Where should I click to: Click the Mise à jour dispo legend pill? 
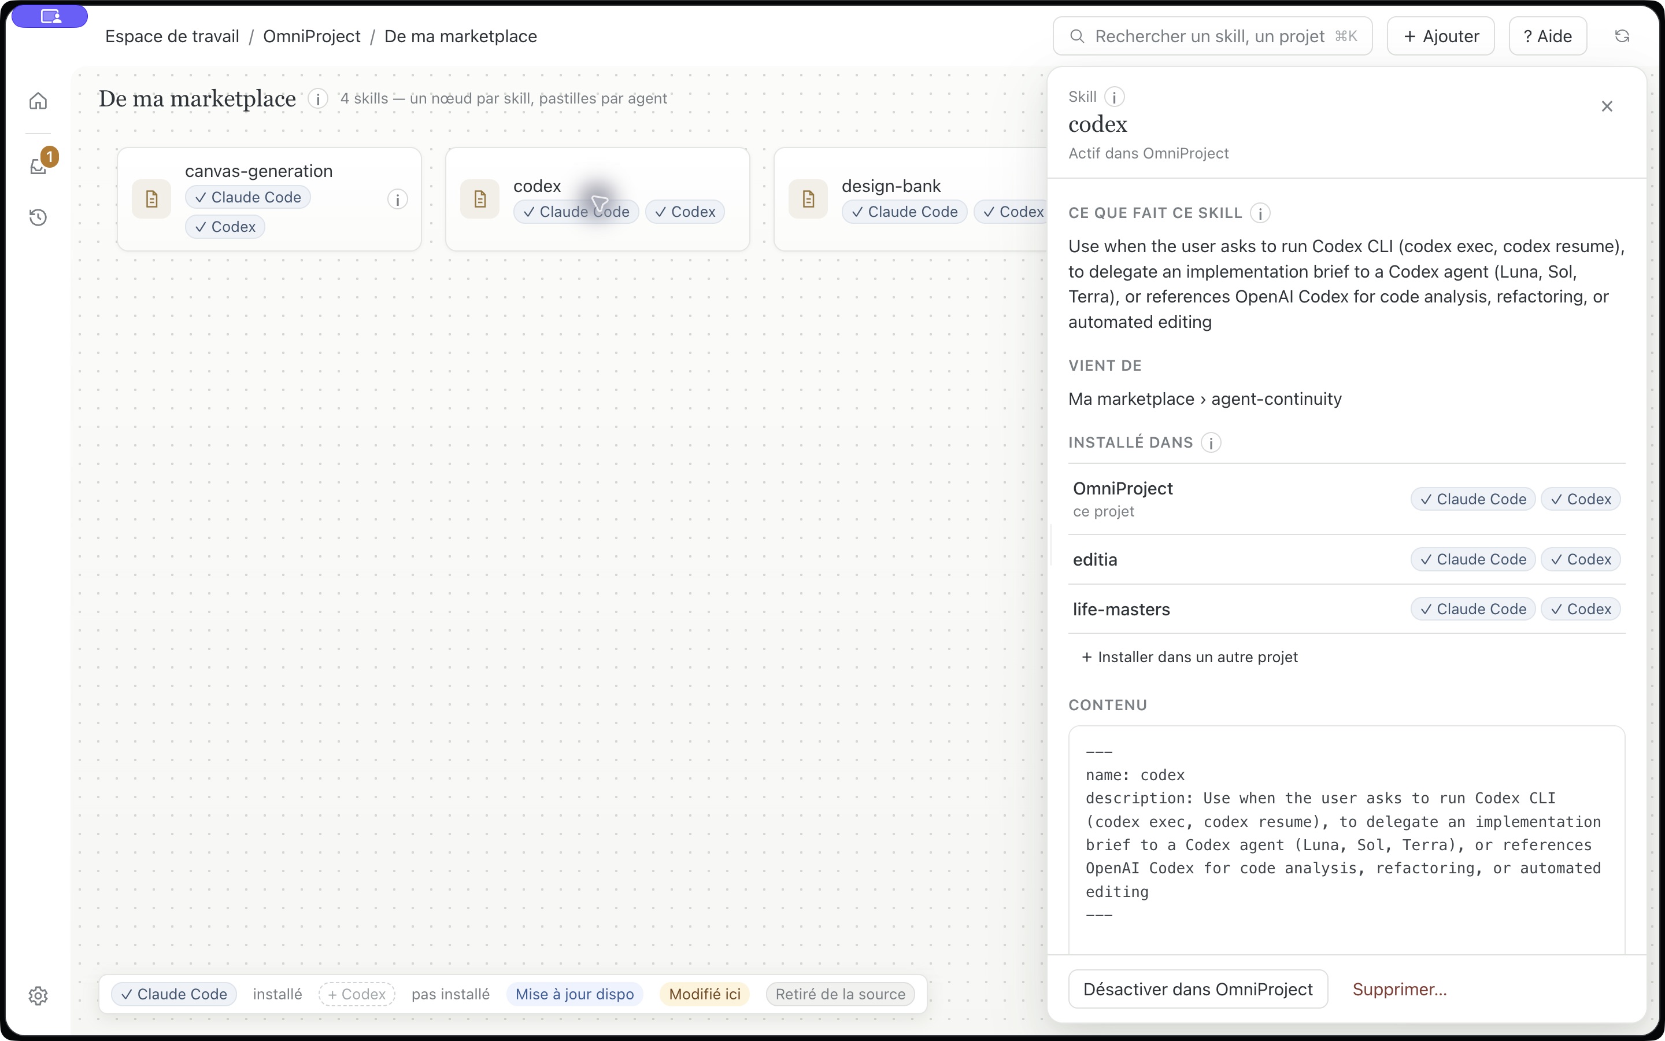click(x=575, y=994)
